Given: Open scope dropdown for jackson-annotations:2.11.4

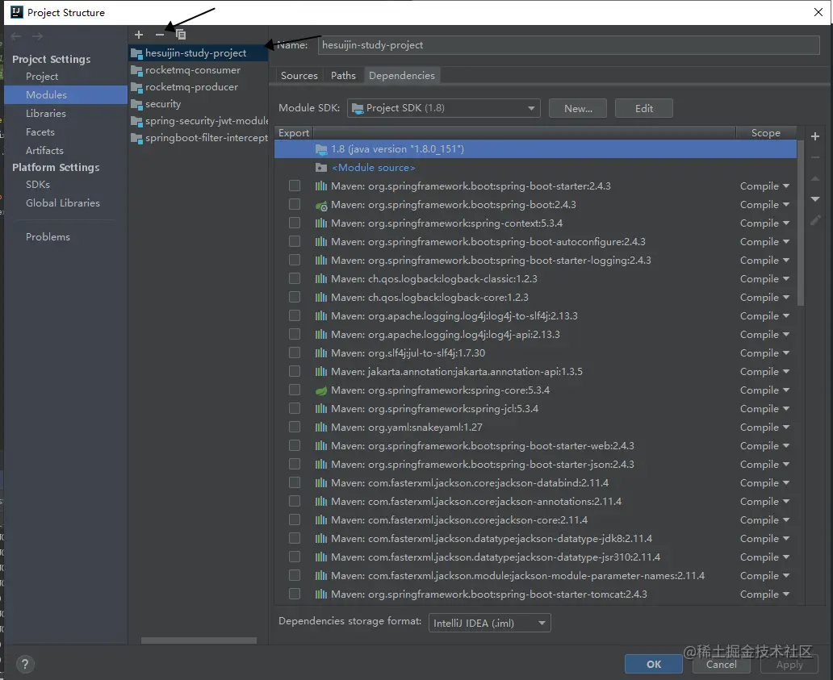Looking at the screenshot, I should [x=764, y=502].
